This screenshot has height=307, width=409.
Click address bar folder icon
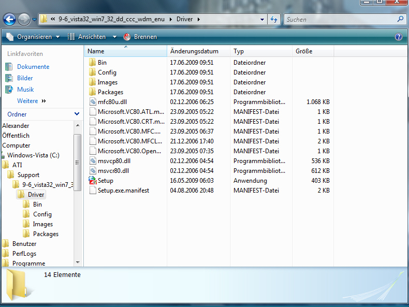44,19
